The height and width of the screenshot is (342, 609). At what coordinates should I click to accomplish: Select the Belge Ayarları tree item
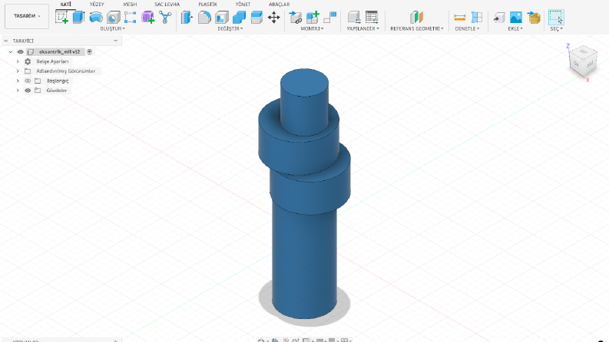pyautogui.click(x=52, y=61)
